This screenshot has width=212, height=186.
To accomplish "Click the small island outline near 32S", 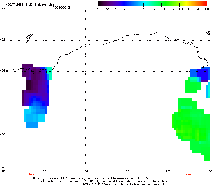I will pos(29,38).
